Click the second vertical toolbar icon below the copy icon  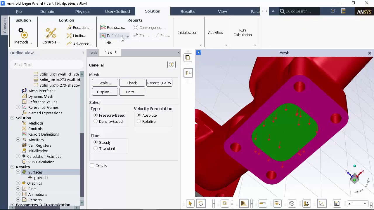188,73
